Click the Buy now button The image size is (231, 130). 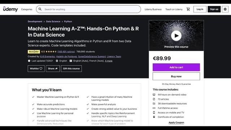click(x=176, y=76)
